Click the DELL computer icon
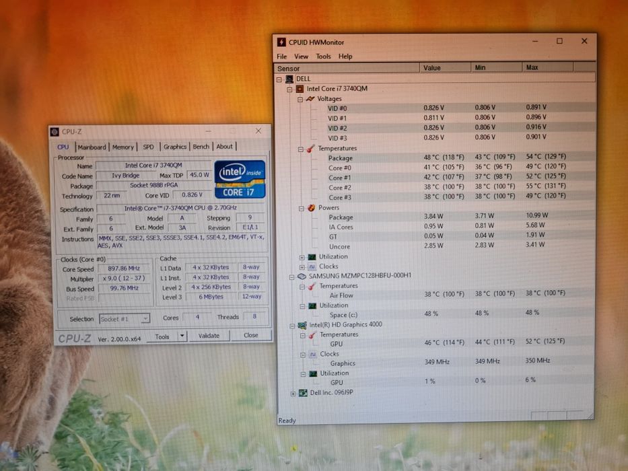The width and height of the screenshot is (628, 471). (289, 79)
